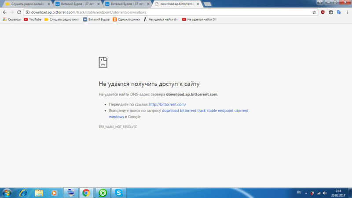Image resolution: width=352 pixels, height=198 pixels.
Task: Show hidden tray icons arrow
Action: 306,193
